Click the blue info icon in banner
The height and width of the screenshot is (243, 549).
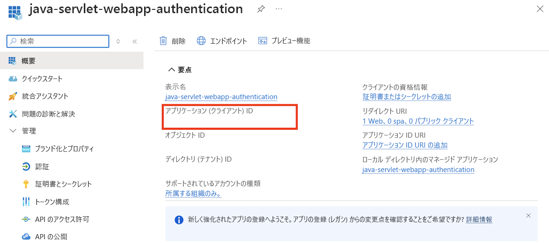pos(179,220)
